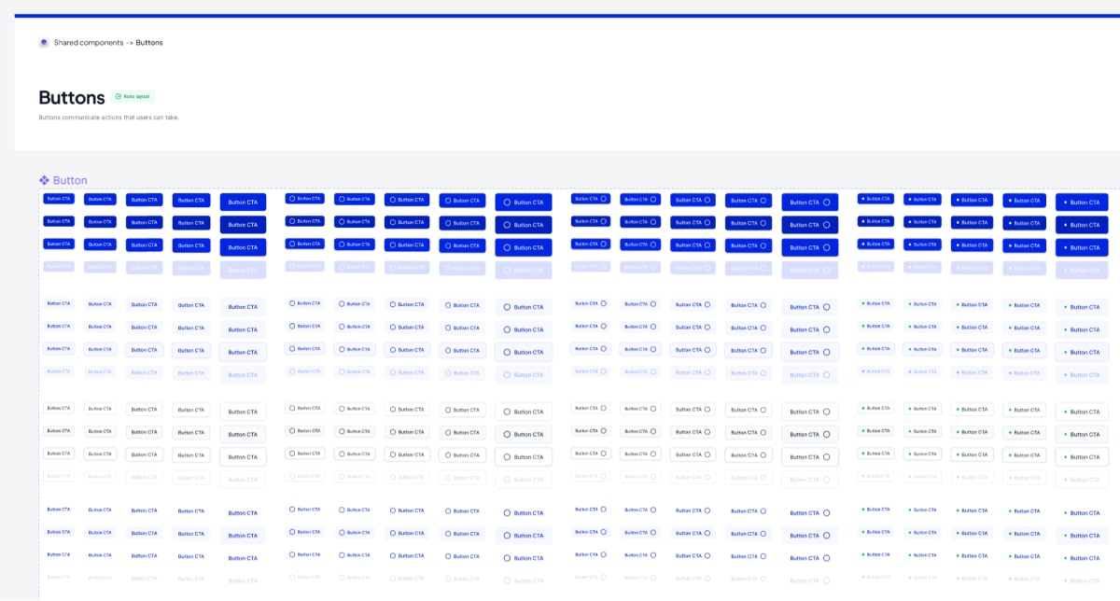Click largest solid-blue dot Button CTA at grid's top-right corner
The image size is (1120, 601).
pyautogui.click(x=1082, y=202)
